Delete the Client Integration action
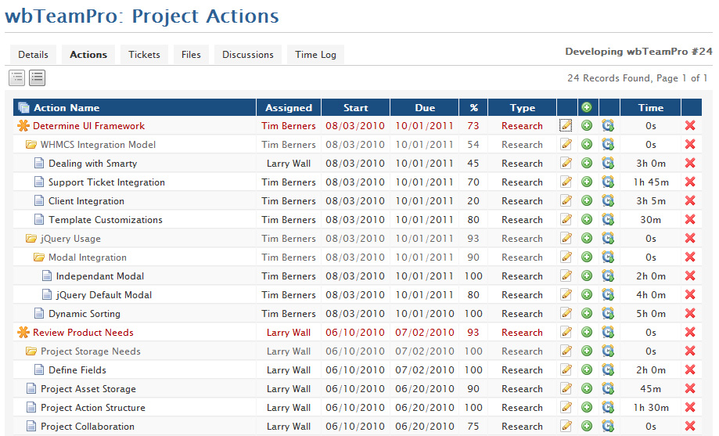Screen dimensions: 719x436 [x=690, y=201]
